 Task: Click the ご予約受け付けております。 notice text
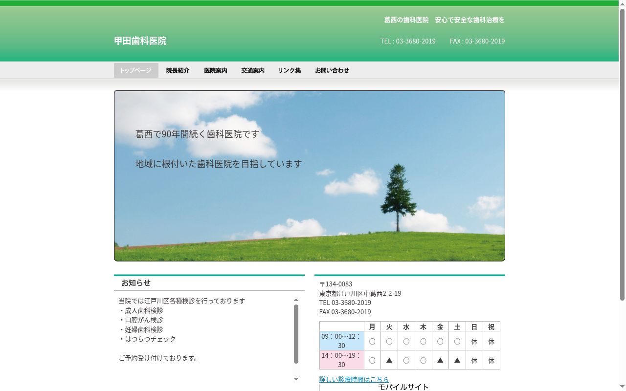point(159,358)
